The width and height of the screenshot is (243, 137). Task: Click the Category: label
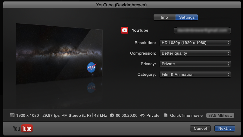147,75
